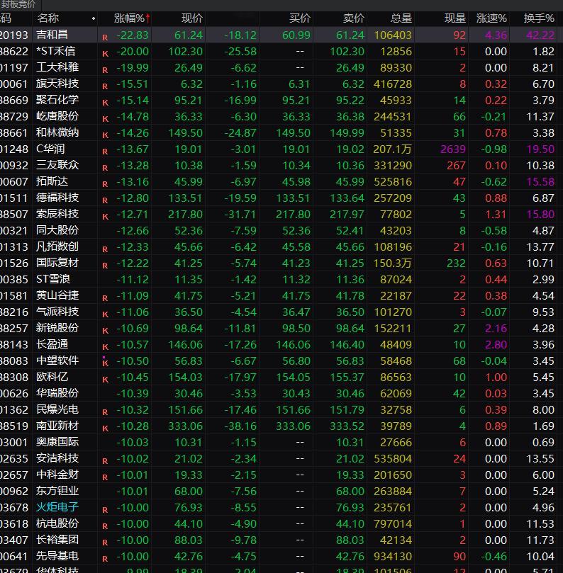This screenshot has width=563, height=573.
Task: Click the 涨速% value 2.80
Action: (496, 345)
